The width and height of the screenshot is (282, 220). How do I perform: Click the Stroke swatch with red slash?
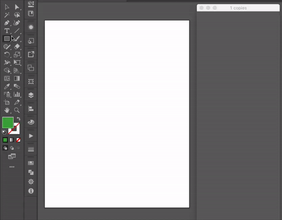coord(16,131)
